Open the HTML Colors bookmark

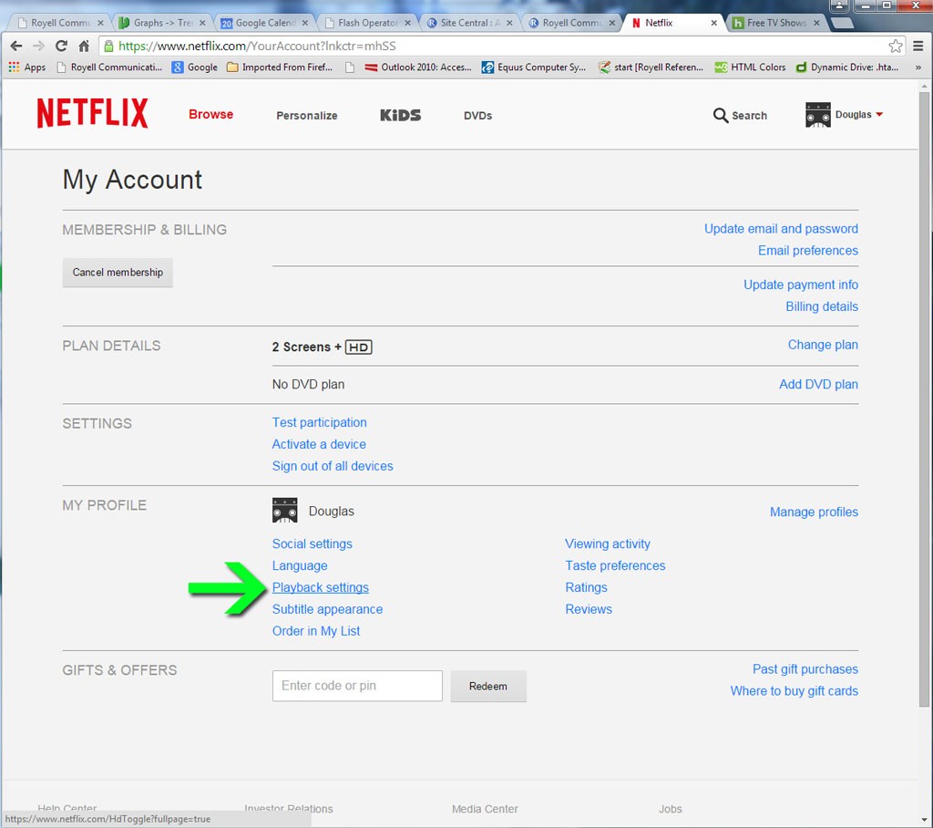(750, 67)
